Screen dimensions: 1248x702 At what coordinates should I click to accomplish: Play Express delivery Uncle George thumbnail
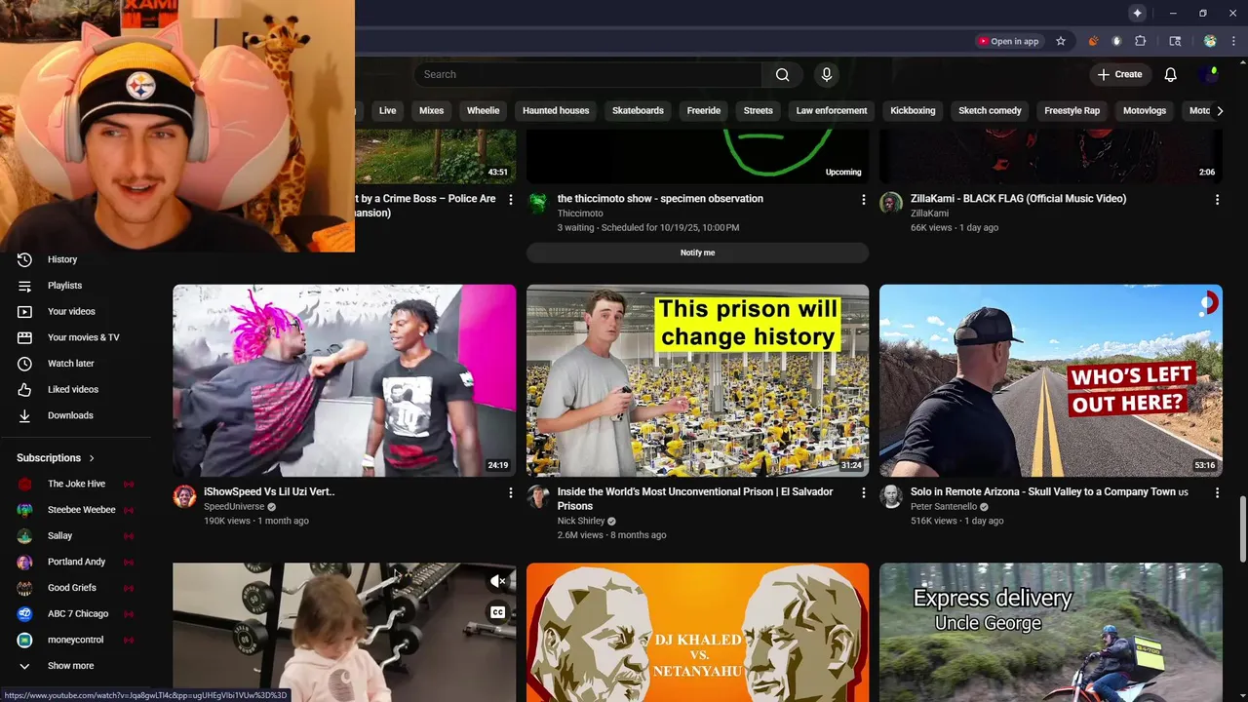coord(1051,632)
